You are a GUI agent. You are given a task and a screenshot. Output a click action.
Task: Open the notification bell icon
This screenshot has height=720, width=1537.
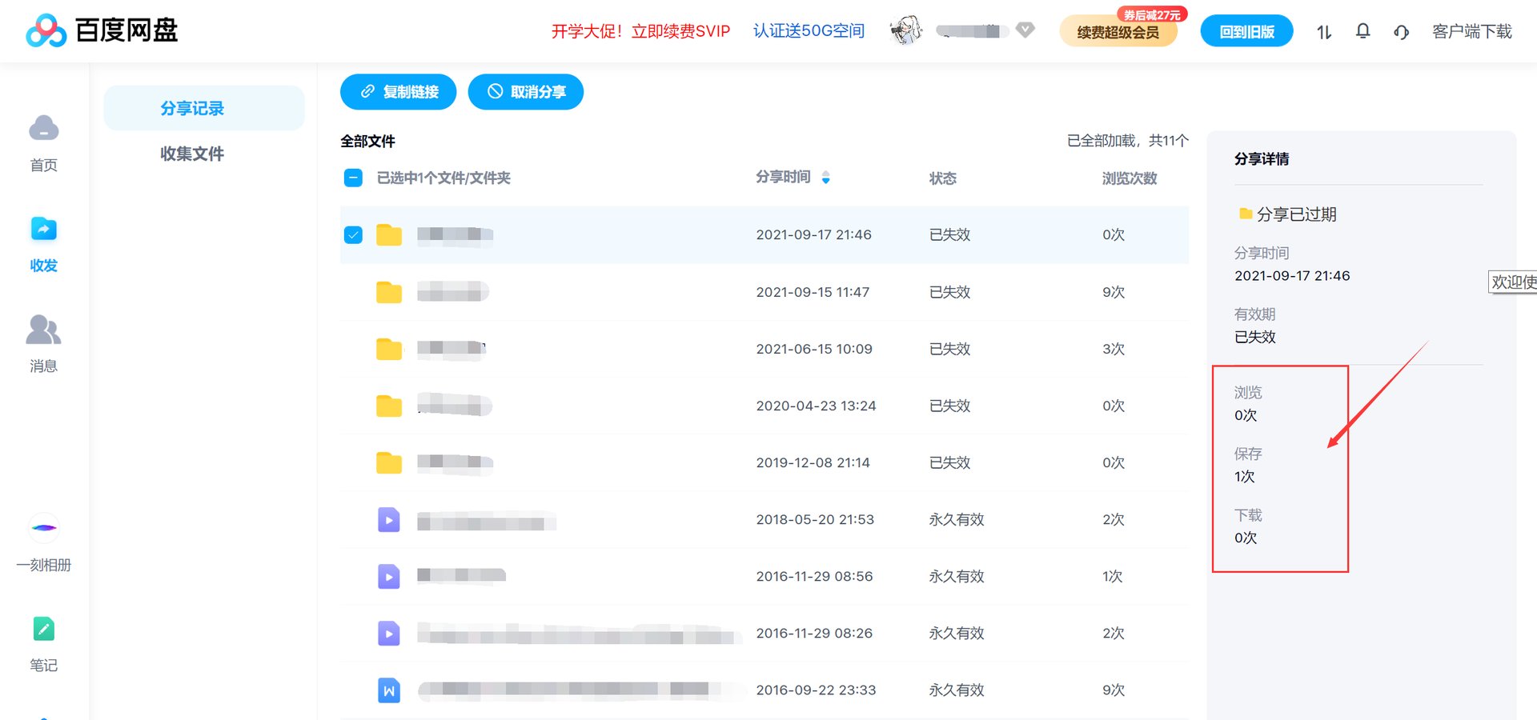tap(1362, 31)
